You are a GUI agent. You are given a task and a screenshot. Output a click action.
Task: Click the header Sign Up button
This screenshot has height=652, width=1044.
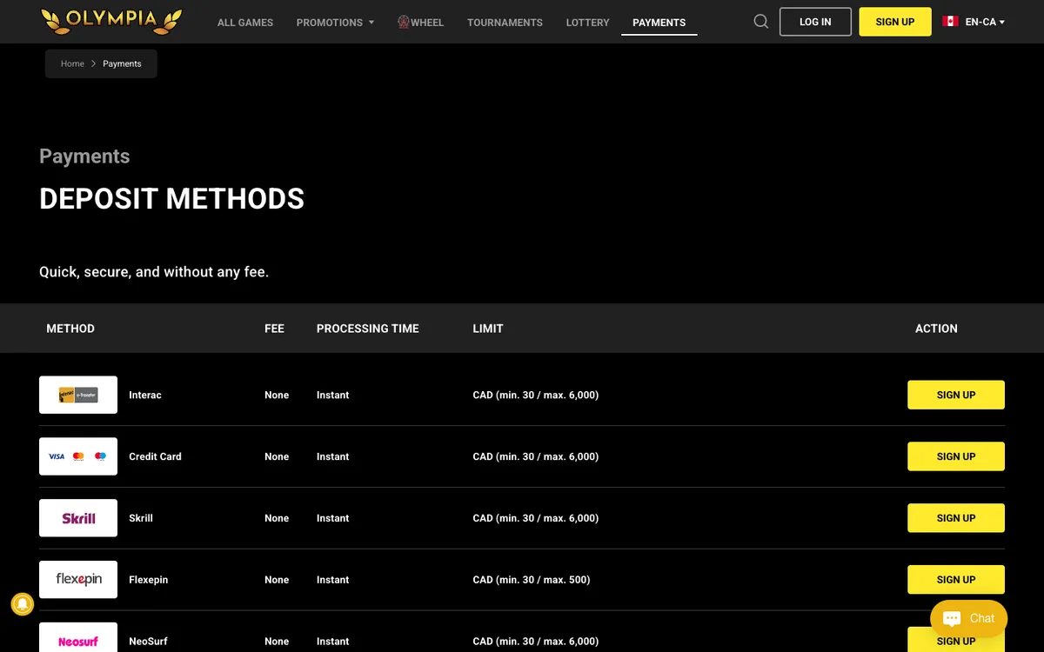point(895,22)
